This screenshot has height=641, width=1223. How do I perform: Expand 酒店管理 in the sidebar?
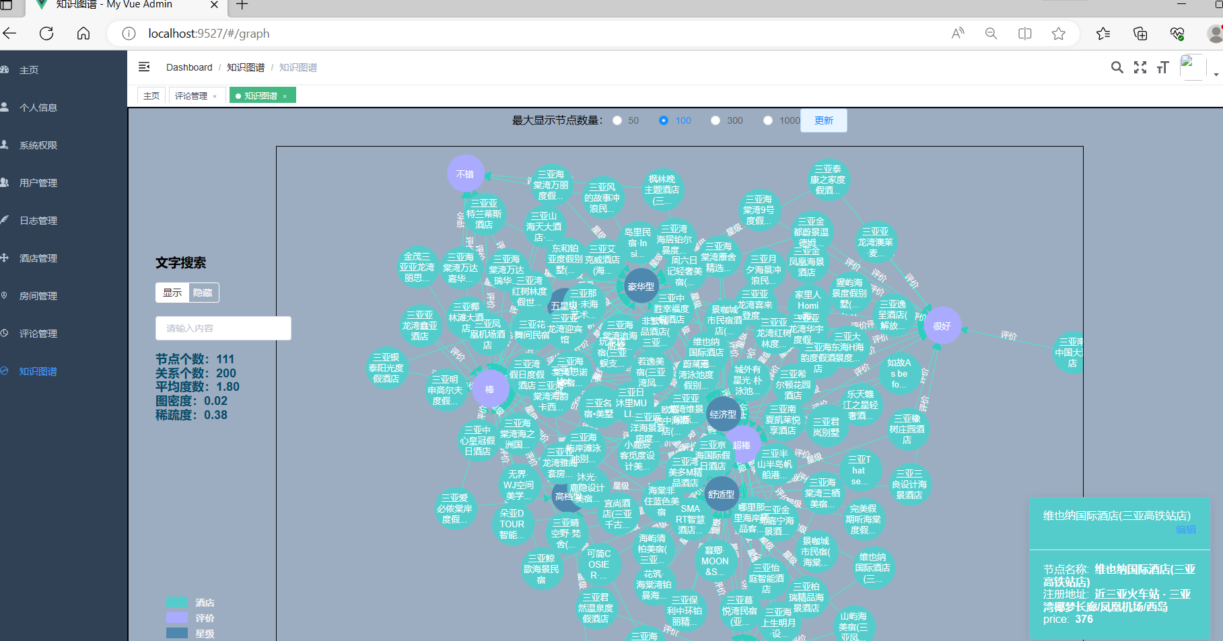point(38,258)
